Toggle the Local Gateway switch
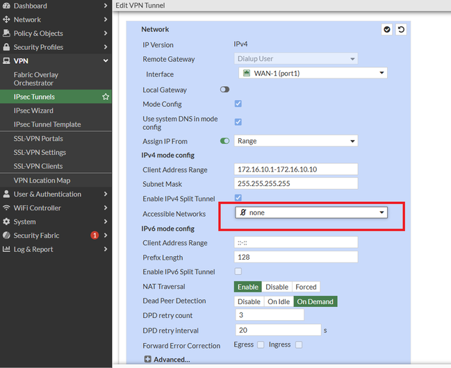 point(224,90)
